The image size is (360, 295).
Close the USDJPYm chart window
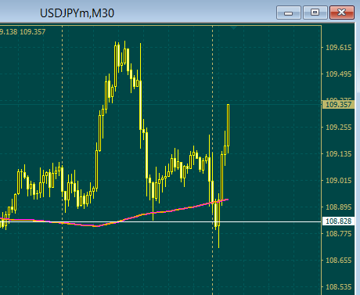pos(342,13)
